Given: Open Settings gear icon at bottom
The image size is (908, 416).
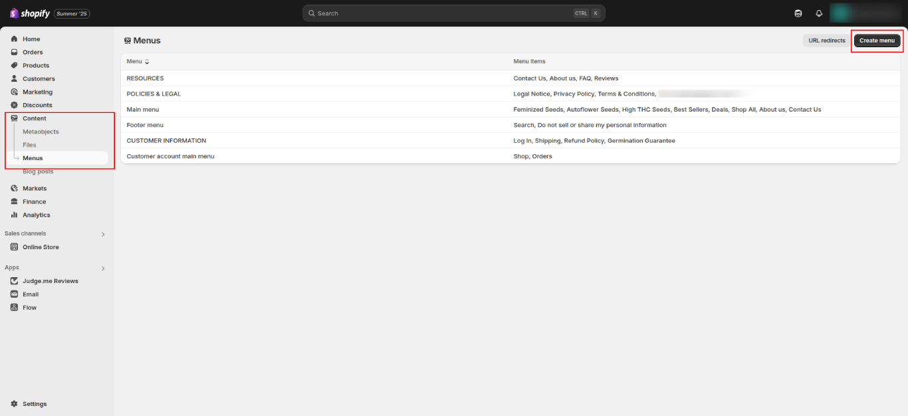Looking at the screenshot, I should pos(14,404).
